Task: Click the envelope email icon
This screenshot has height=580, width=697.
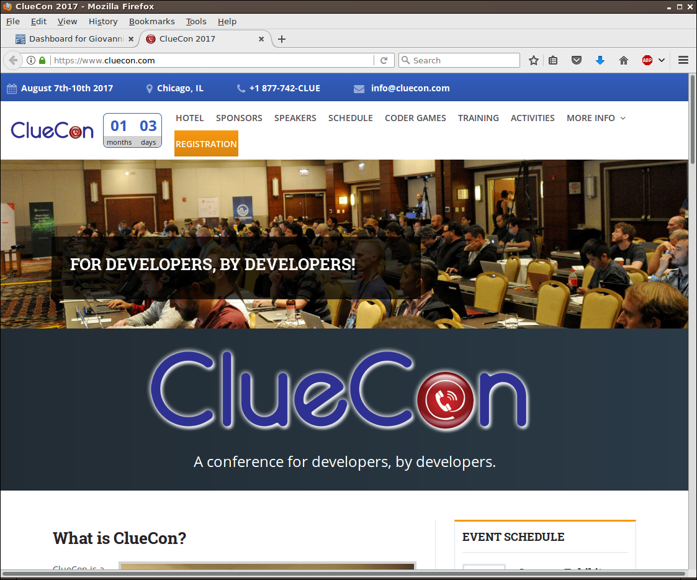Action: click(359, 89)
